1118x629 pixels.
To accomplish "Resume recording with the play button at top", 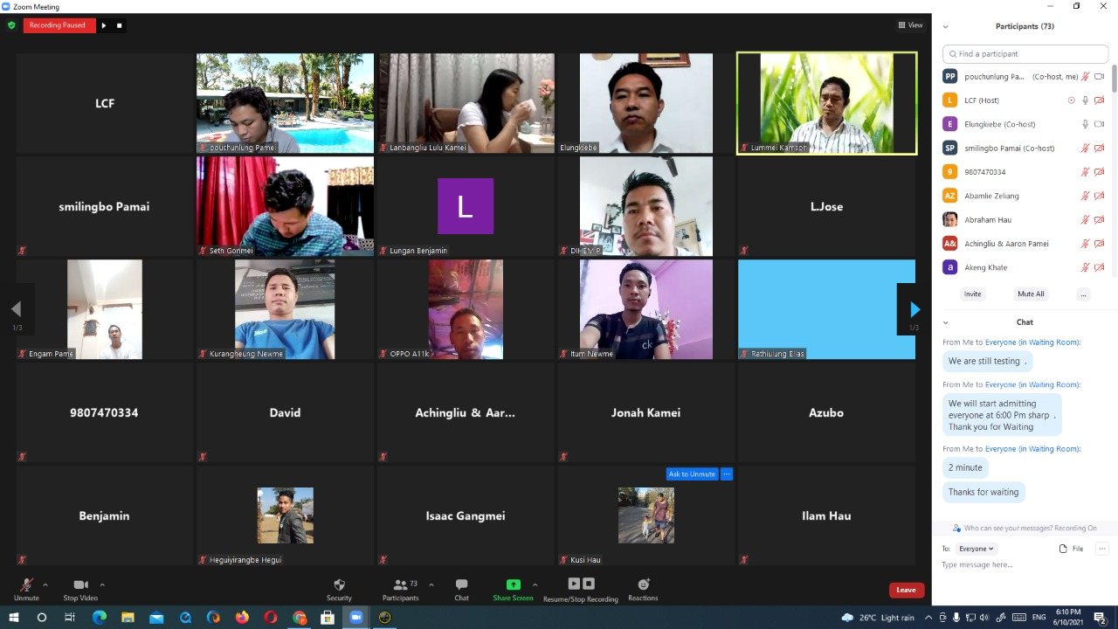I will pyautogui.click(x=104, y=25).
